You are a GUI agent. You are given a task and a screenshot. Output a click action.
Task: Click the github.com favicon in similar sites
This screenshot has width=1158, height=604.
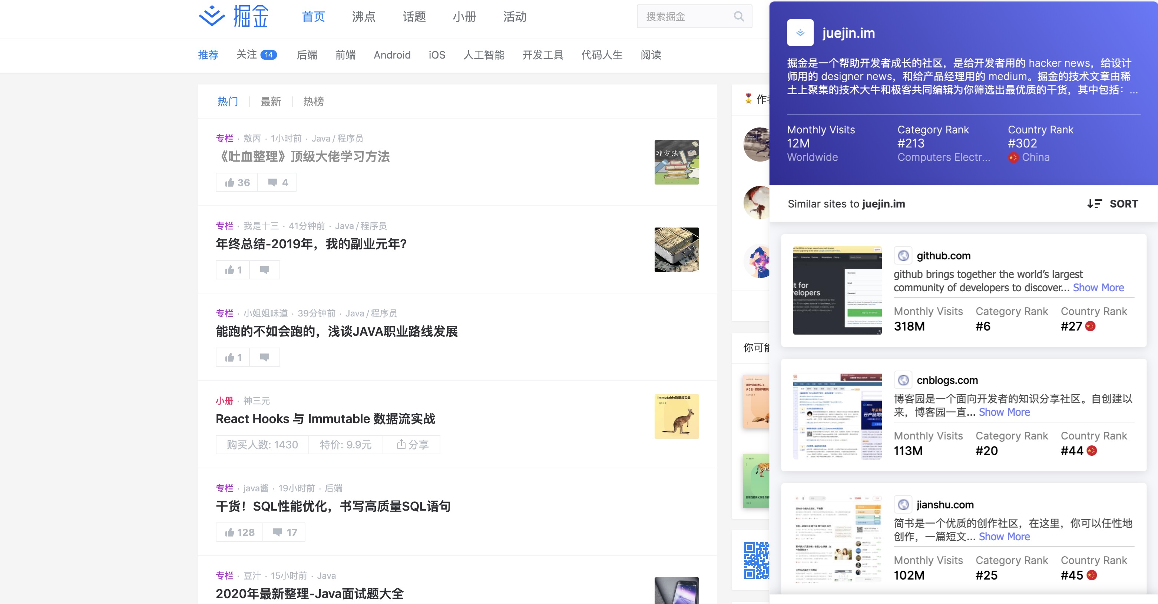[904, 256]
